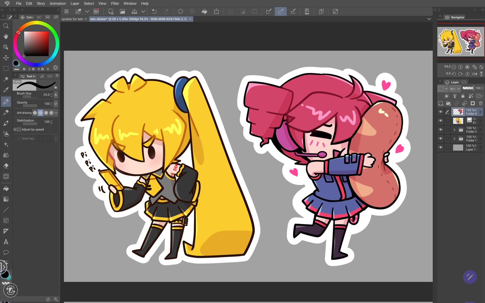Toggle Clip to layer below icon
Viewport: 485px width, 303px height.
point(447,96)
